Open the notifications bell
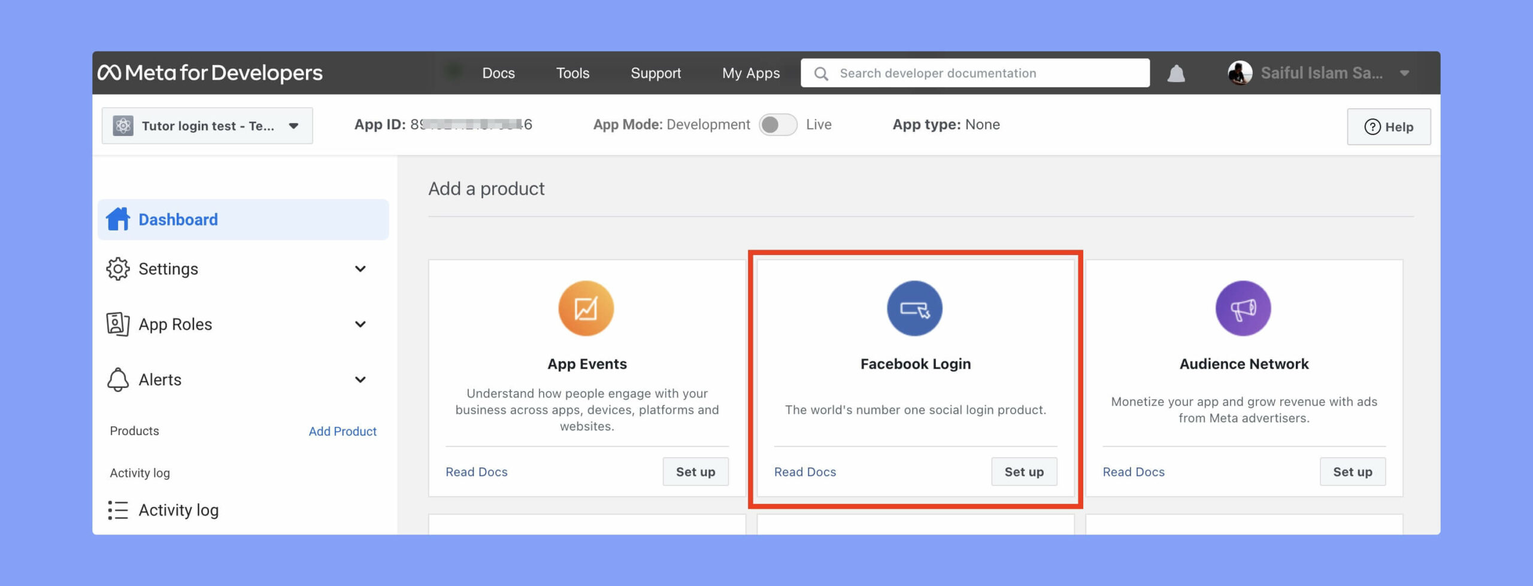The height and width of the screenshot is (586, 1533). point(1176,73)
